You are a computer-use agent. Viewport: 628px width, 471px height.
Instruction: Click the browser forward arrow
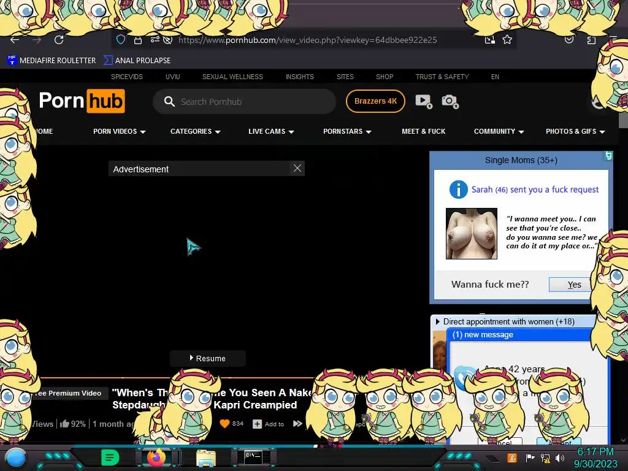pos(37,40)
